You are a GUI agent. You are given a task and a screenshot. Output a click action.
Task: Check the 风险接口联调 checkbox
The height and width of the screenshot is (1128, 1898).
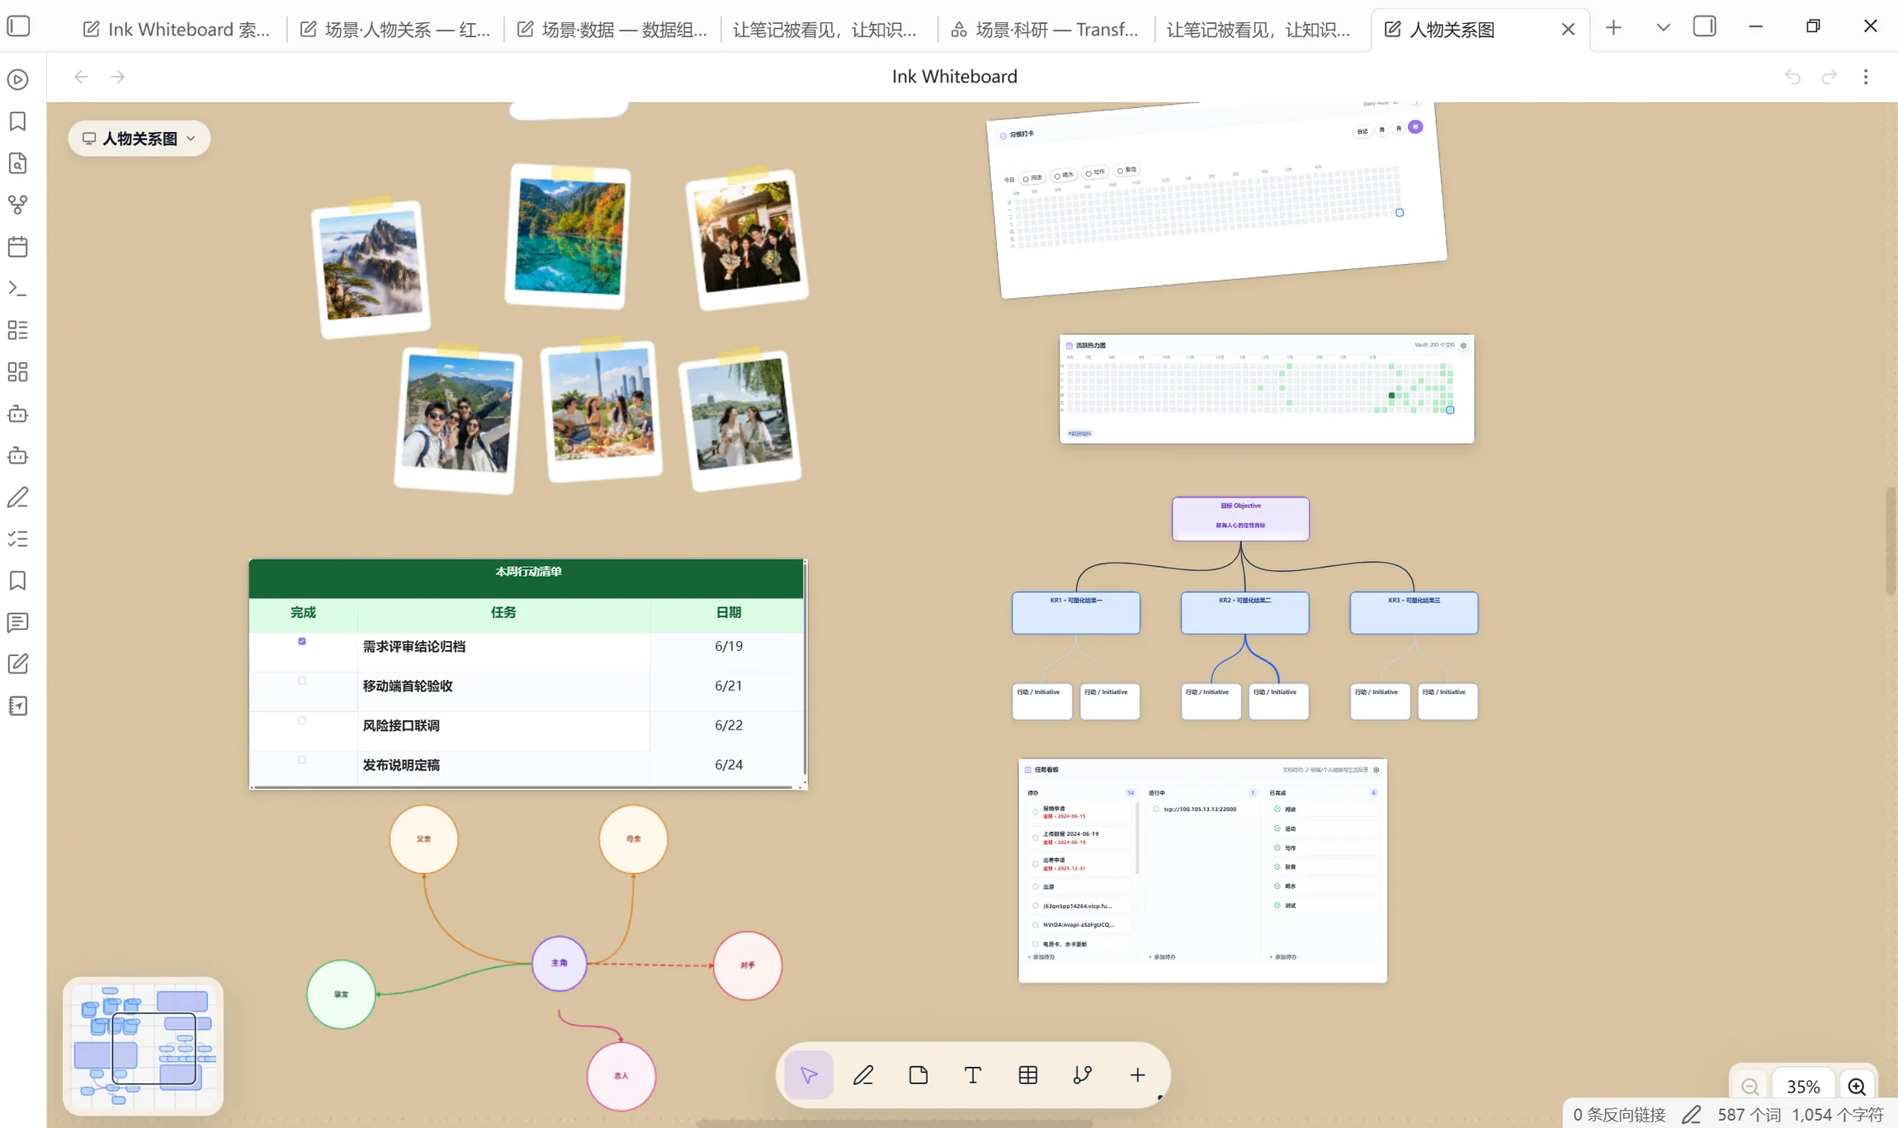302,720
